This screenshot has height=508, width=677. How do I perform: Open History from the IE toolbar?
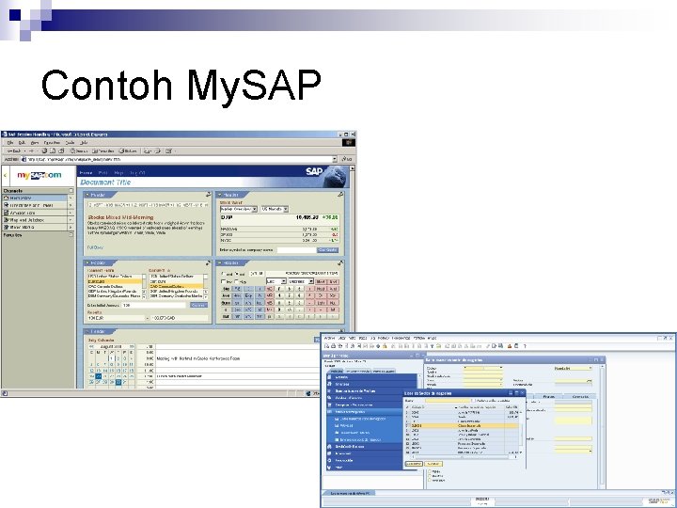tap(128, 151)
